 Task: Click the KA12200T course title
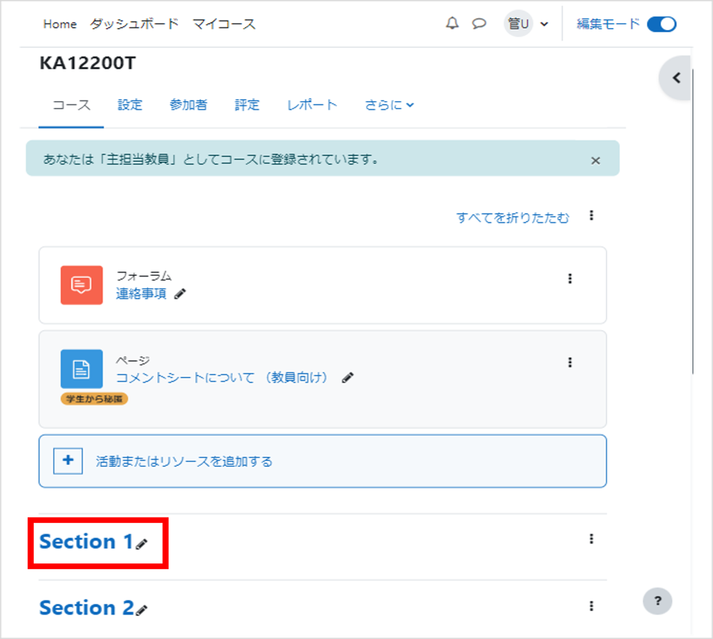point(87,63)
